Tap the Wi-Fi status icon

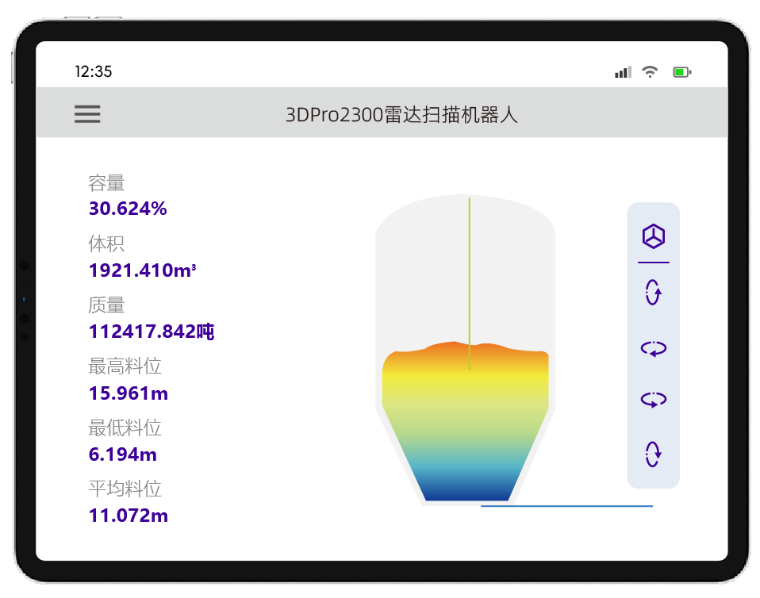point(650,71)
